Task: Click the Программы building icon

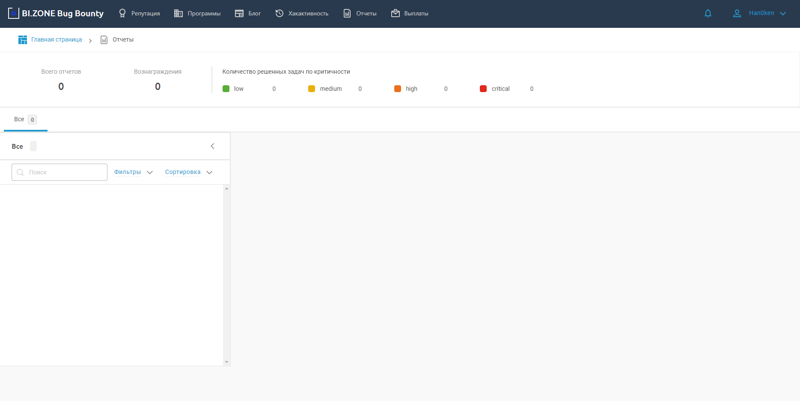Action: [x=178, y=13]
